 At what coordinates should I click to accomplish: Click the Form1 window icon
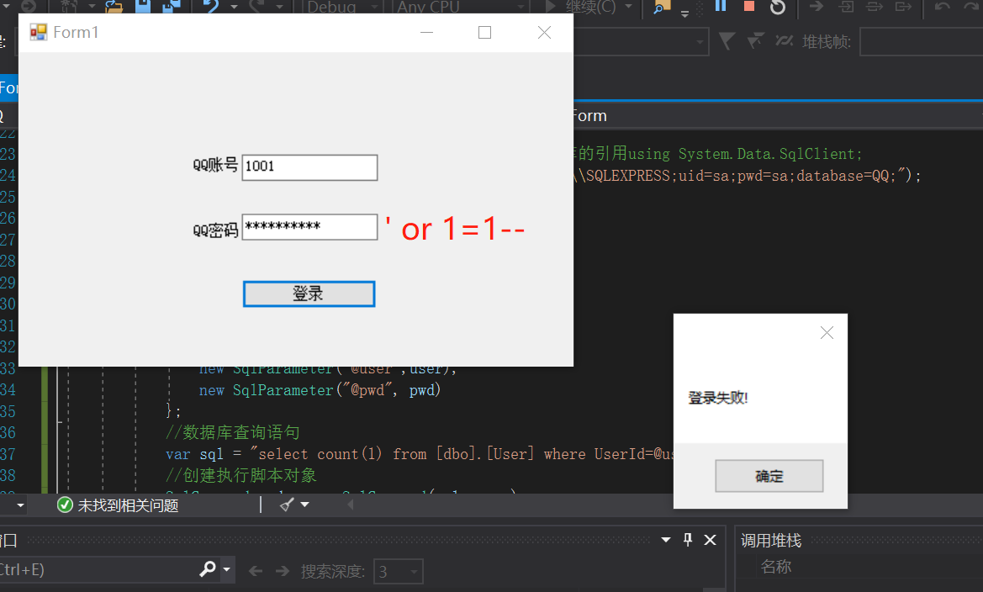[38, 32]
